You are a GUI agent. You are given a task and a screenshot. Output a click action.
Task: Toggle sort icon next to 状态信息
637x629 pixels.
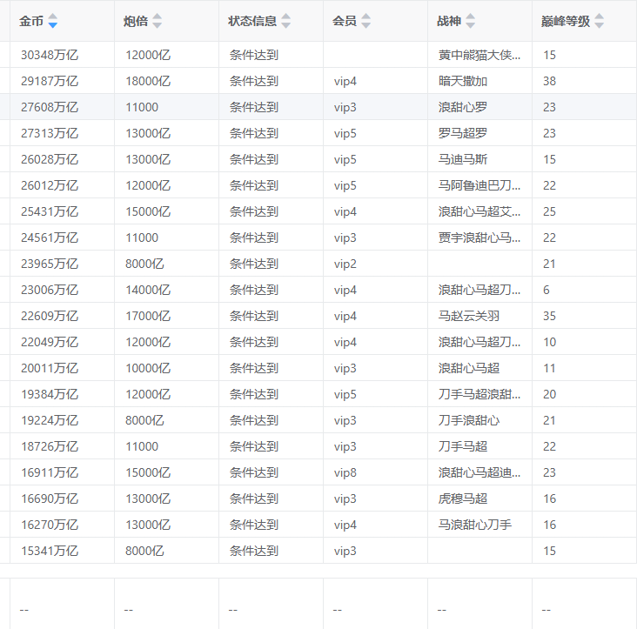286,21
